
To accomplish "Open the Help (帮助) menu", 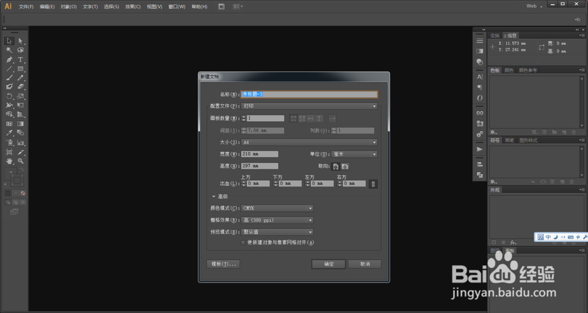I will click(x=199, y=6).
